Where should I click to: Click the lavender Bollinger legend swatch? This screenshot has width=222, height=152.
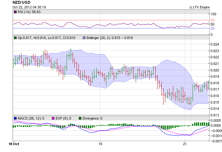[x=84, y=38]
